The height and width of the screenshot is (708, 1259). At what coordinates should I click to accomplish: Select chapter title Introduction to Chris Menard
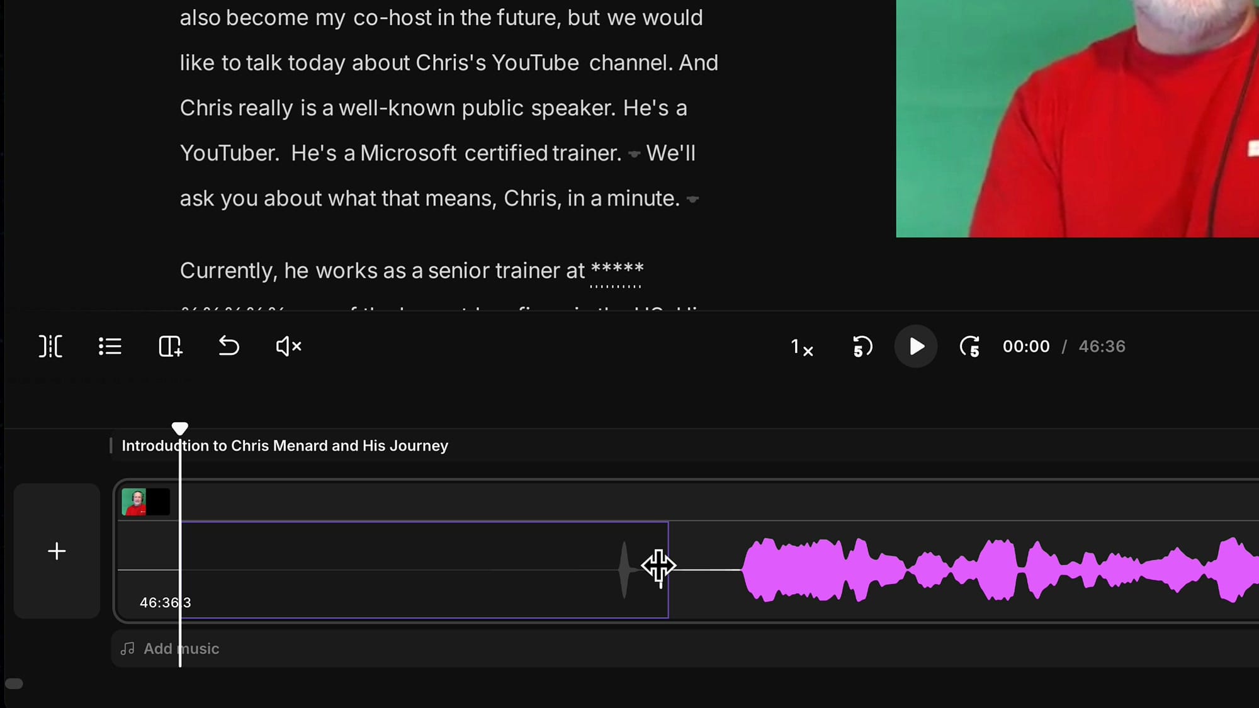click(285, 446)
